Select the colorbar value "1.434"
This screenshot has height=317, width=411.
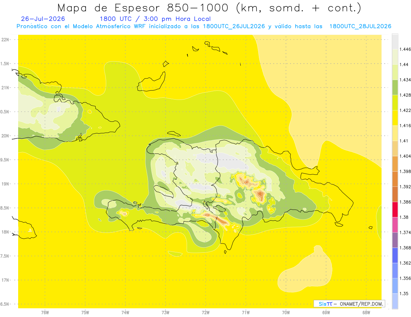point(406,80)
